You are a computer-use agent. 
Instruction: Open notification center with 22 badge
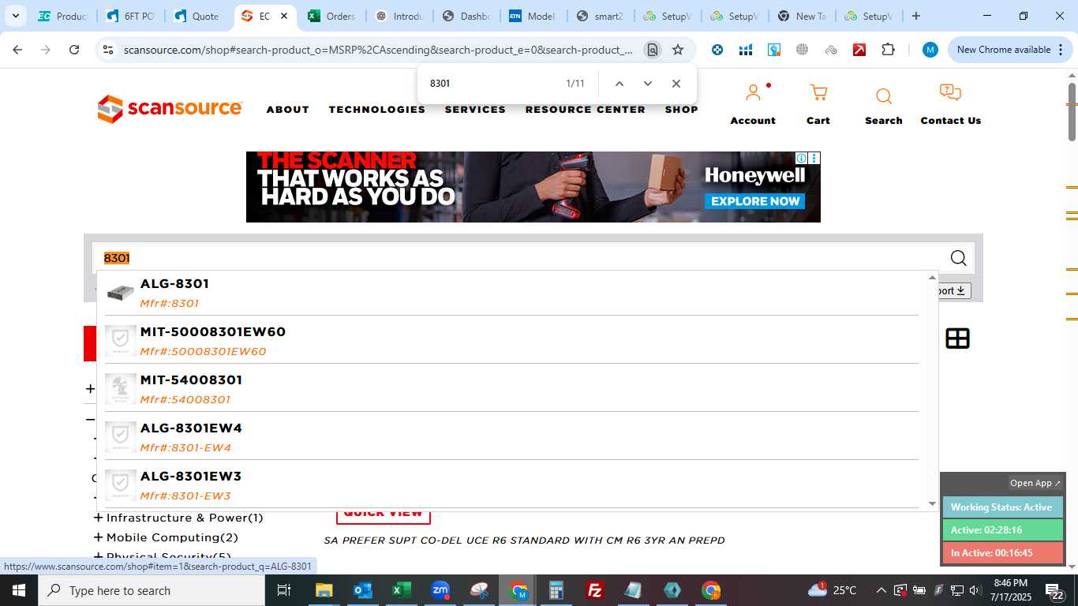coord(1054,590)
